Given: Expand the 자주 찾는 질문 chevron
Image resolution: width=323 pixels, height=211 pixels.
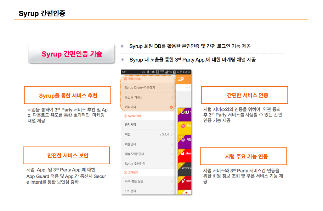Looking at the screenshot, I should click(172, 181).
